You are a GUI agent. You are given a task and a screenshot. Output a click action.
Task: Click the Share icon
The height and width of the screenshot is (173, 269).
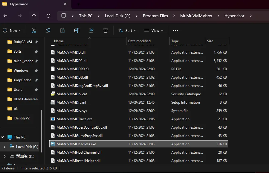coord(91,30)
